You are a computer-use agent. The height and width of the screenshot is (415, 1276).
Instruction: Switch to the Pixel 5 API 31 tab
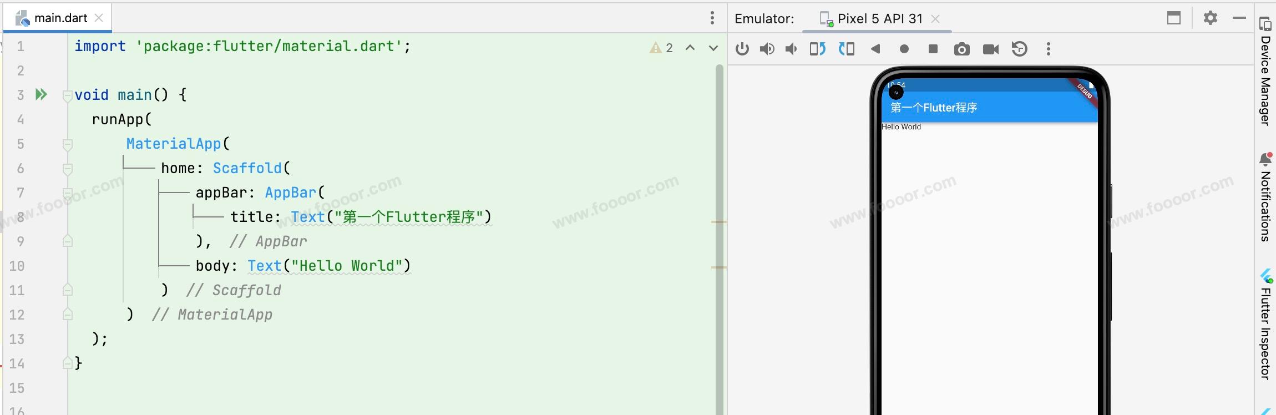tap(879, 19)
